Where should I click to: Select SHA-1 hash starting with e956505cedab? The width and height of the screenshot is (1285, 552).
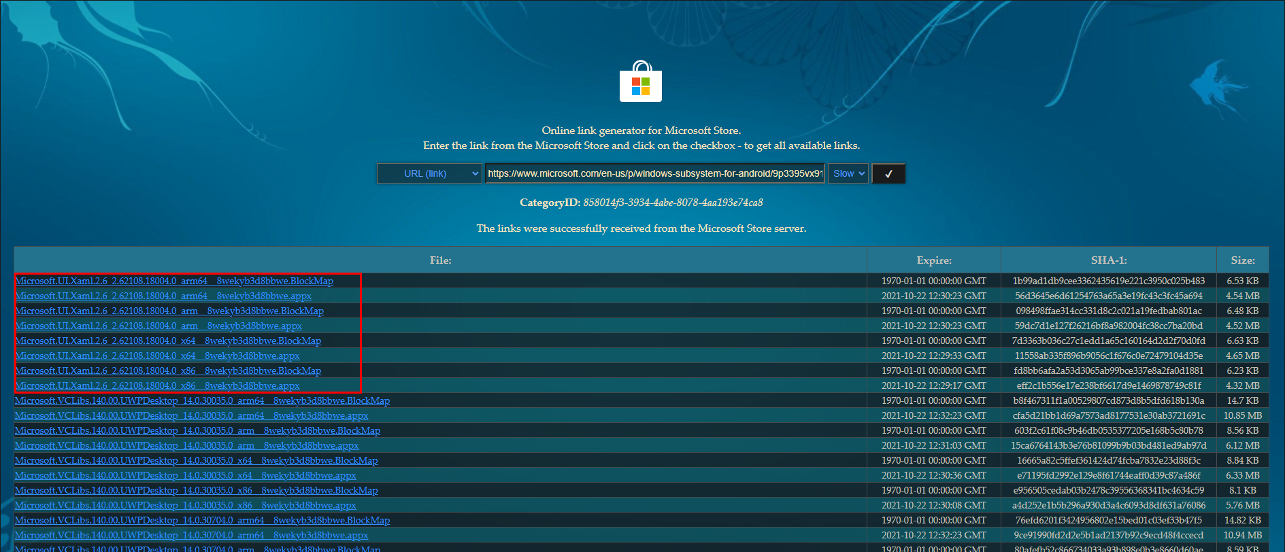[1109, 490]
